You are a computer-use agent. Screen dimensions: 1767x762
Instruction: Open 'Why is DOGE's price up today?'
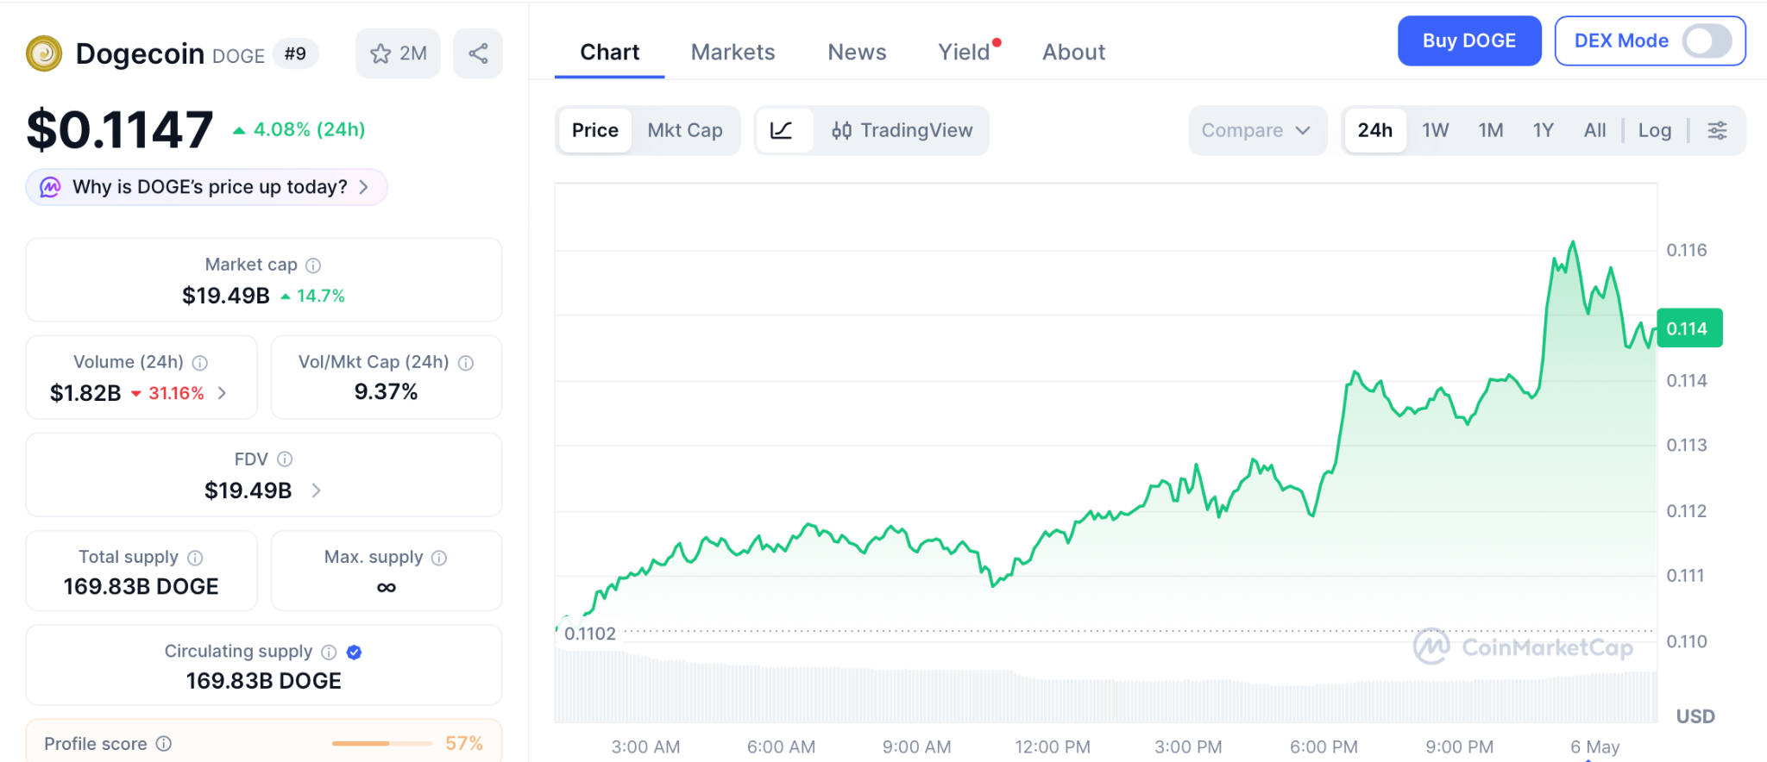207,187
